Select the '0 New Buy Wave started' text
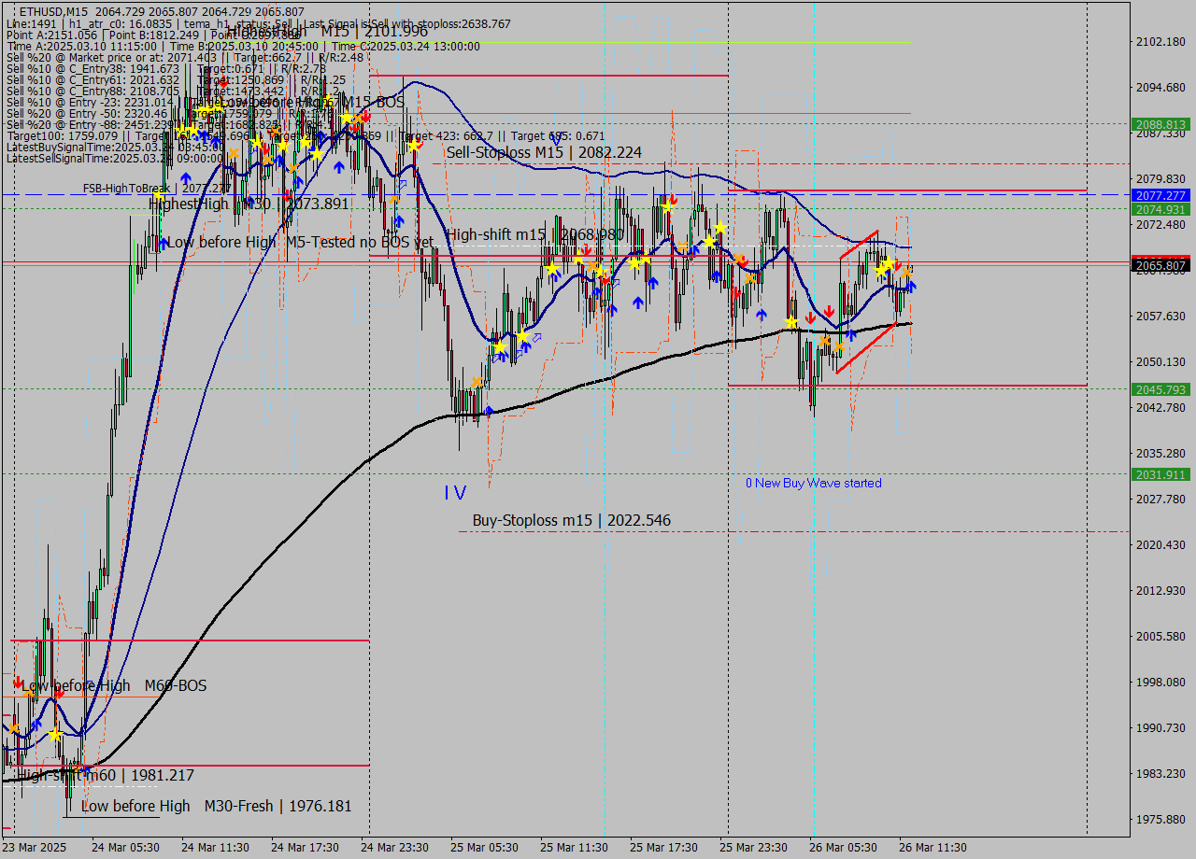This screenshot has height=859, width=1196. (813, 483)
